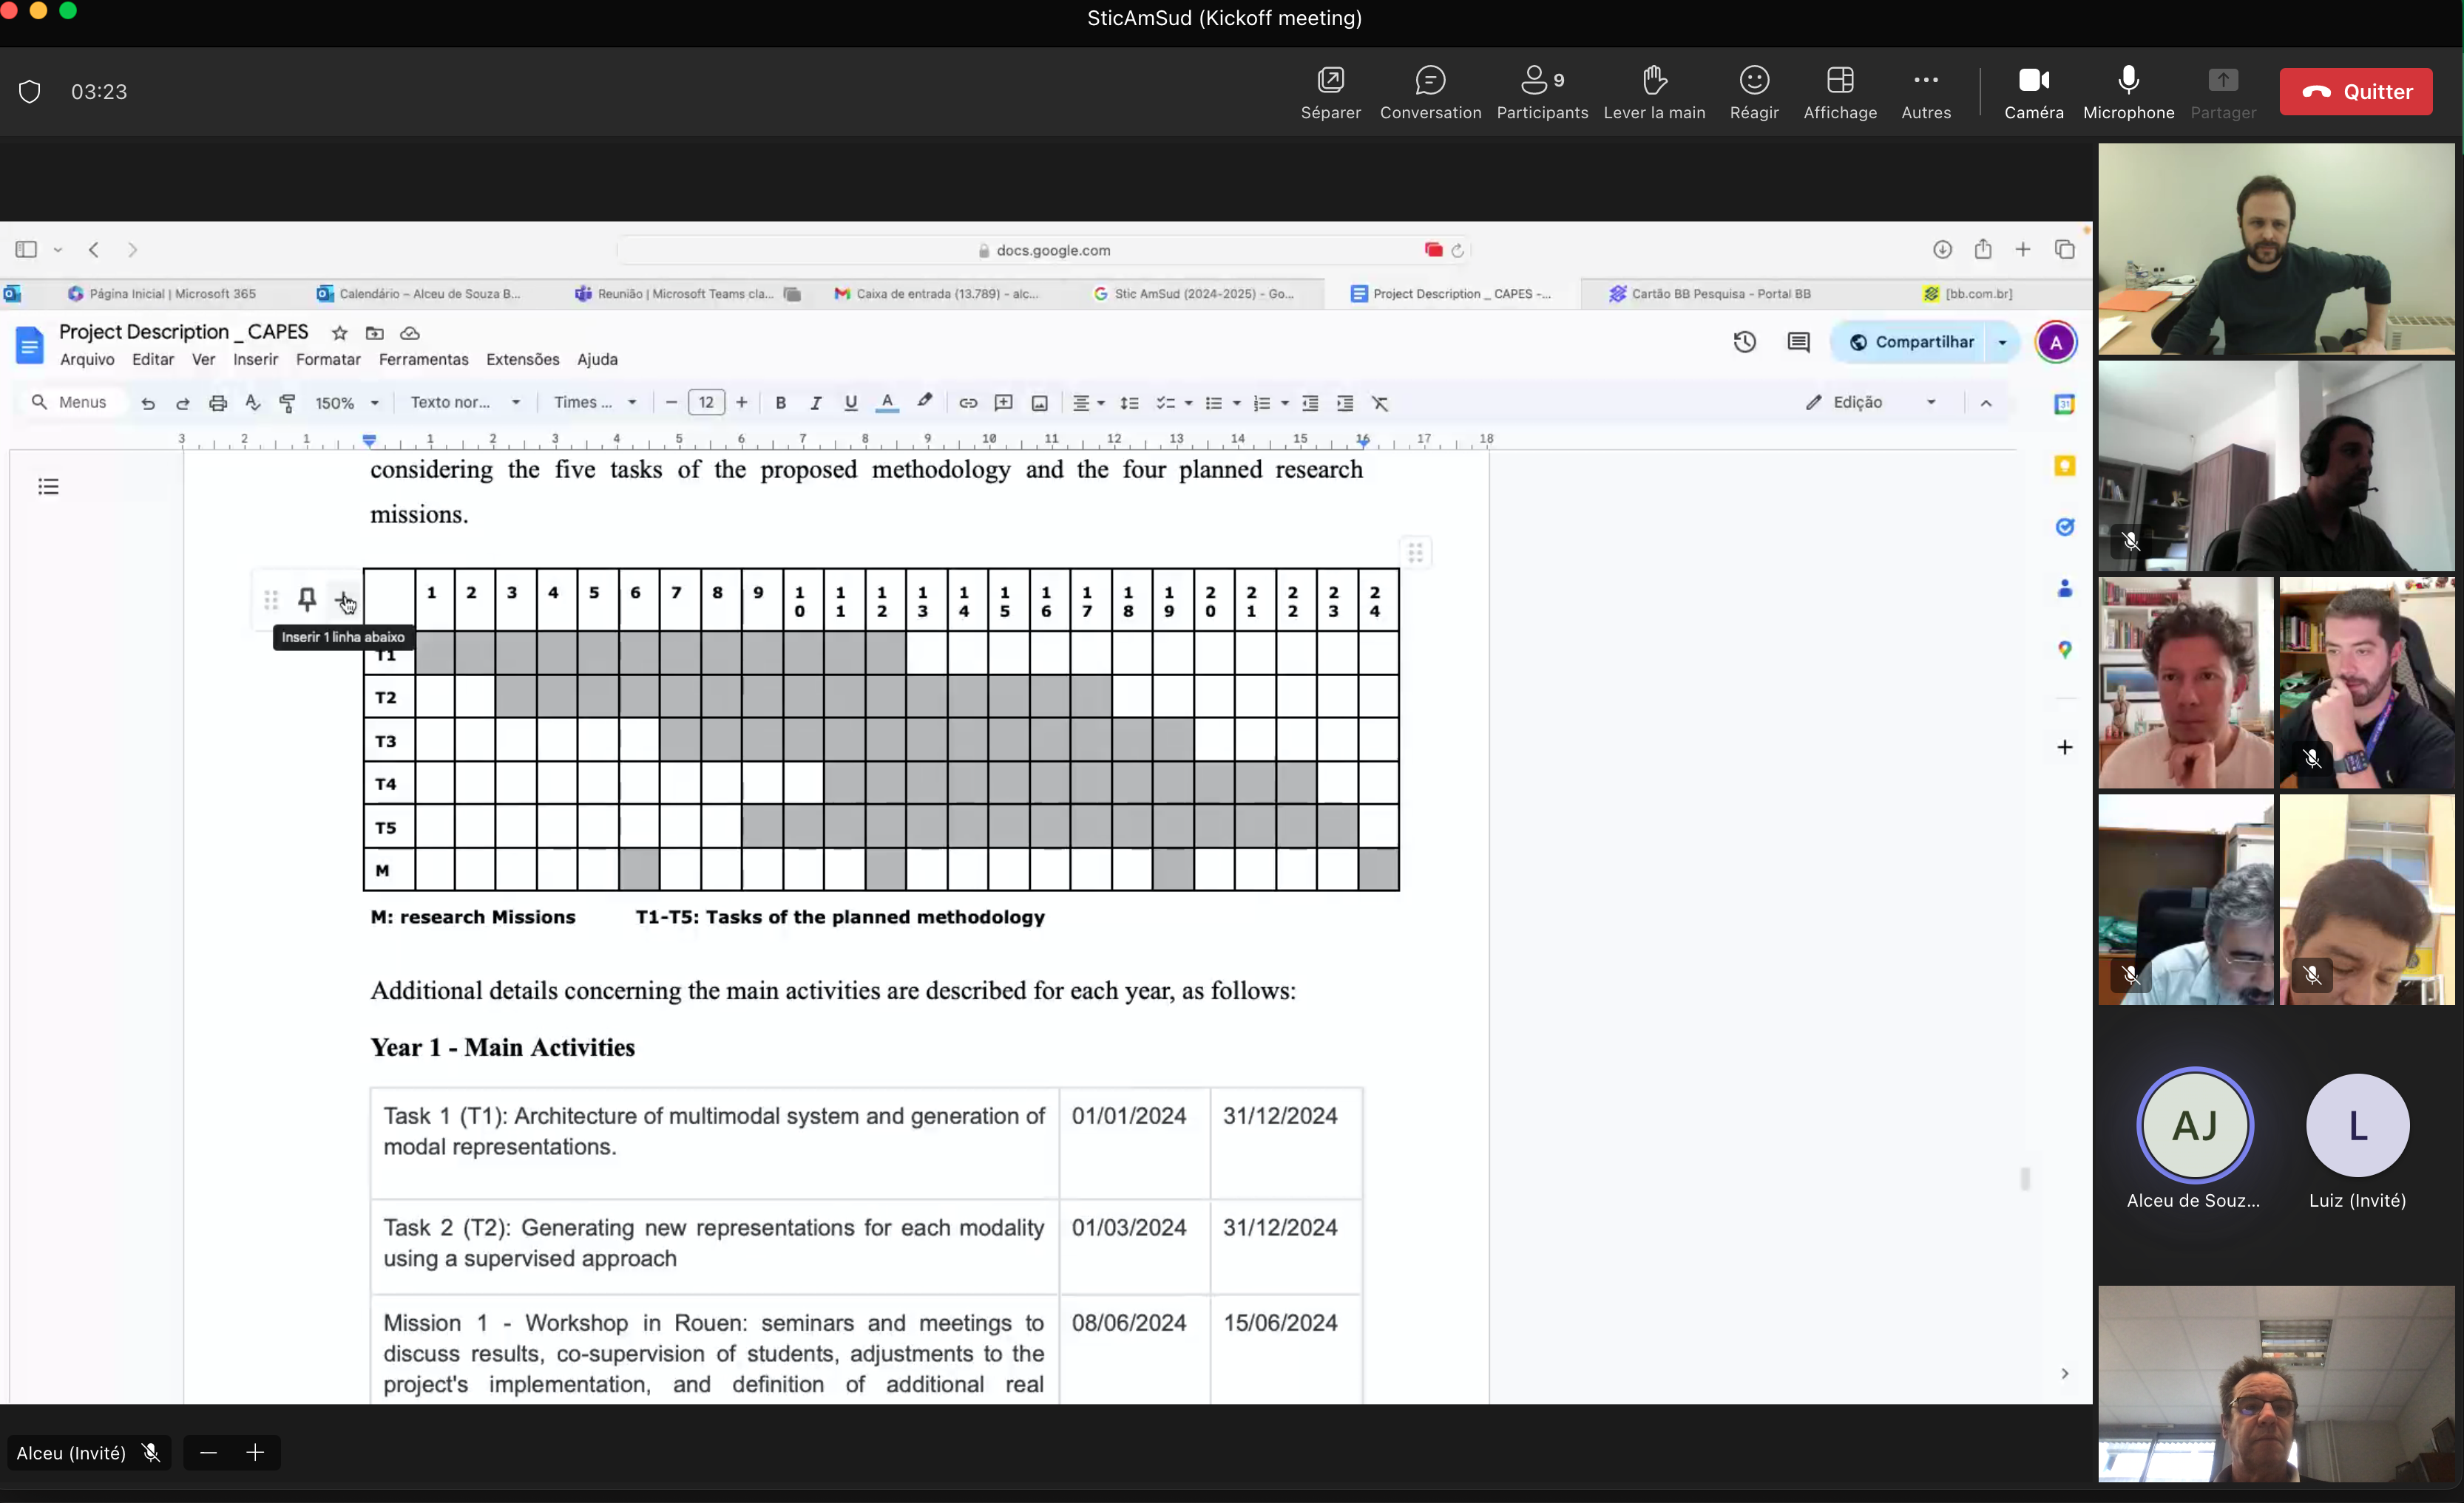Select the paint format tool
Viewport: 2464px width, 1503px height.
click(288, 403)
